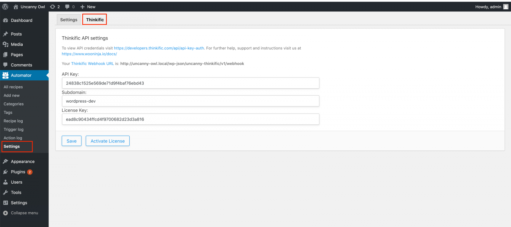Click the Media icon in sidebar
This screenshot has height=227, width=511.
click(5, 44)
